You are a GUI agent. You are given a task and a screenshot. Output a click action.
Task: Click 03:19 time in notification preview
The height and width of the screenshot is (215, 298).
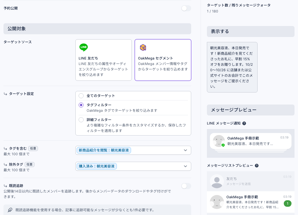coord(284,137)
